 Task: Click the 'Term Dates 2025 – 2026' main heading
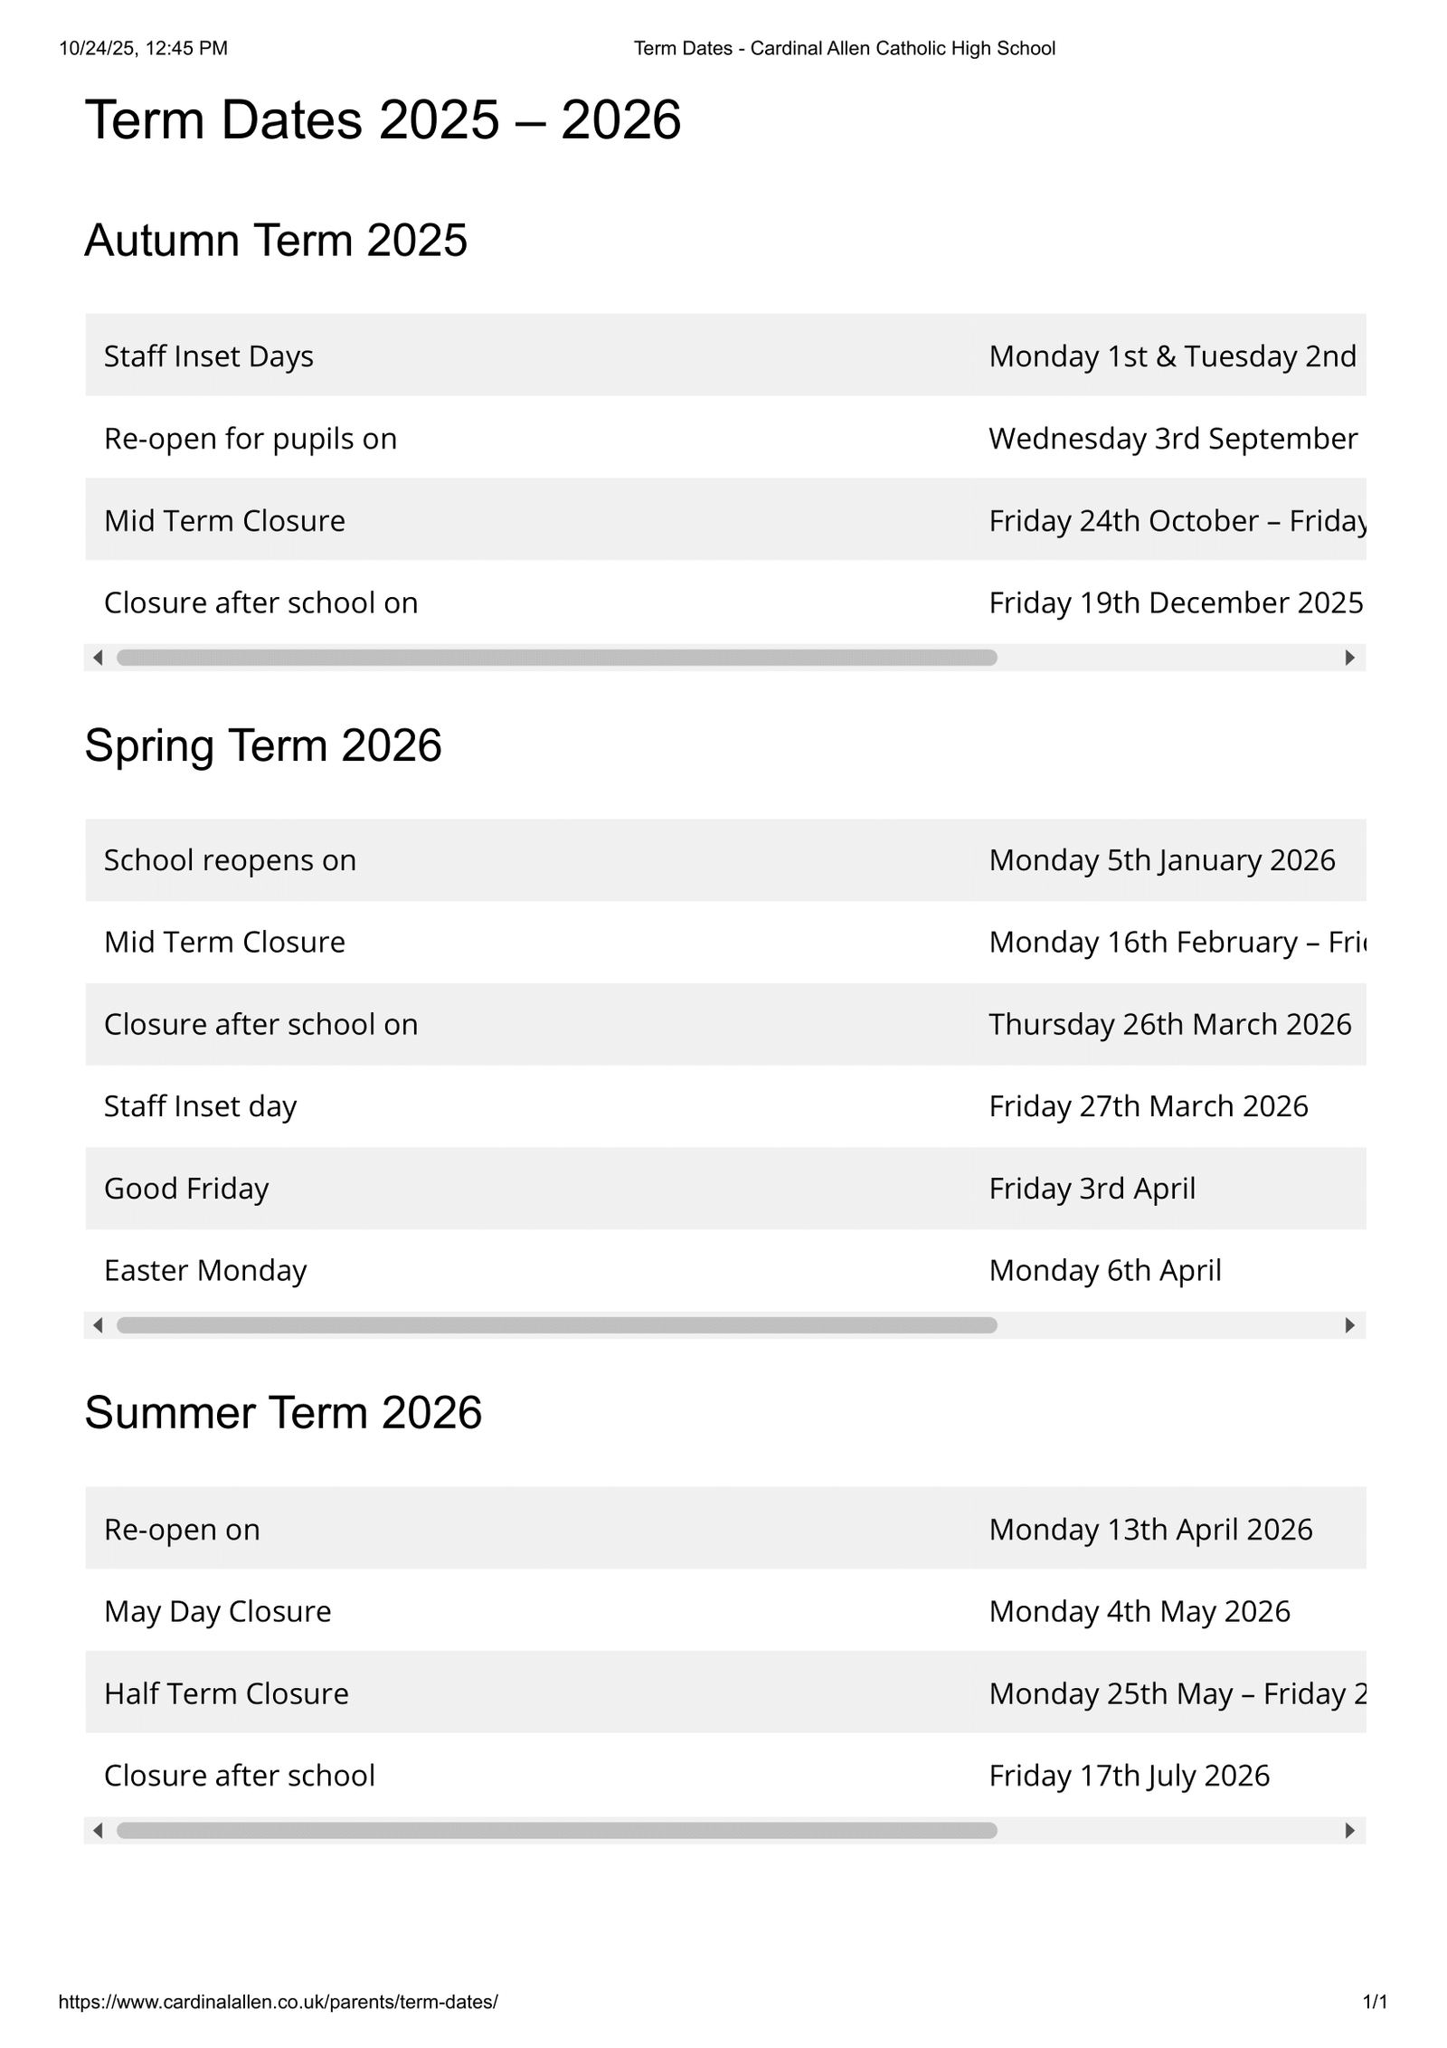[383, 119]
